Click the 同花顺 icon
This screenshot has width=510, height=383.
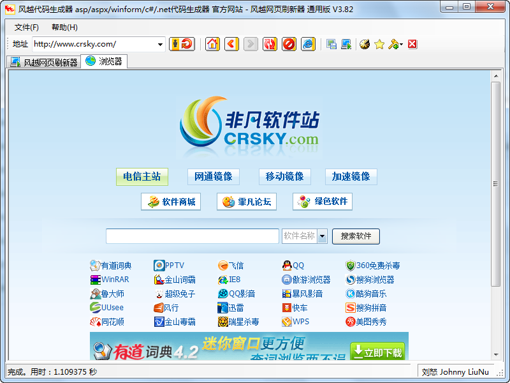95,322
